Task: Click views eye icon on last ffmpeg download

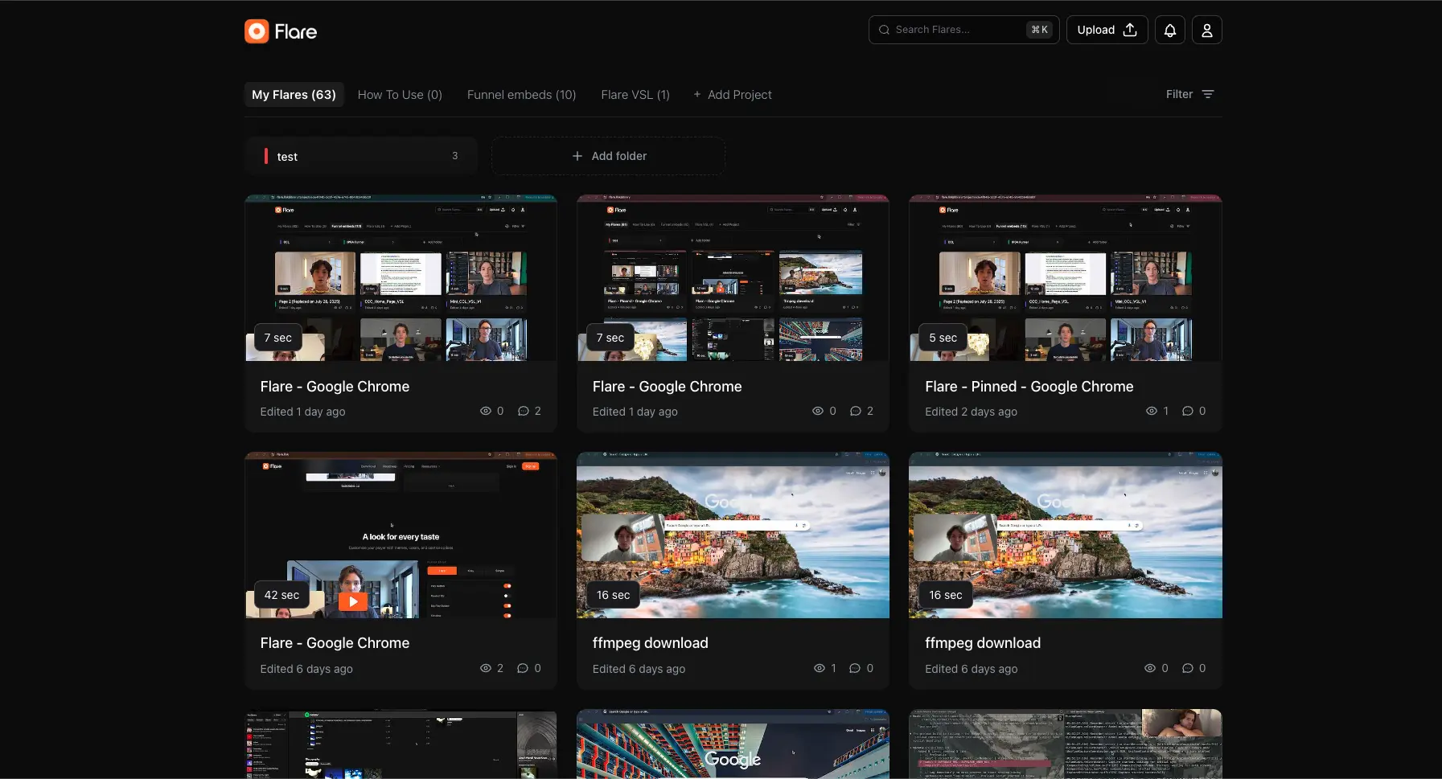Action: coord(1150,668)
